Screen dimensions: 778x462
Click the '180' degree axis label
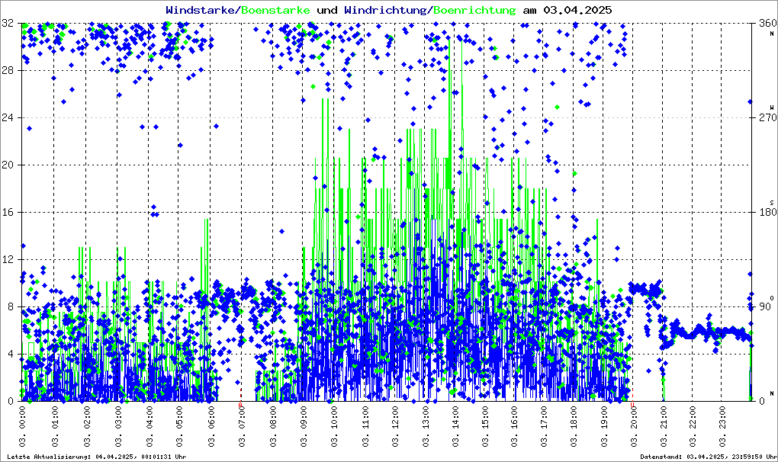coord(767,212)
